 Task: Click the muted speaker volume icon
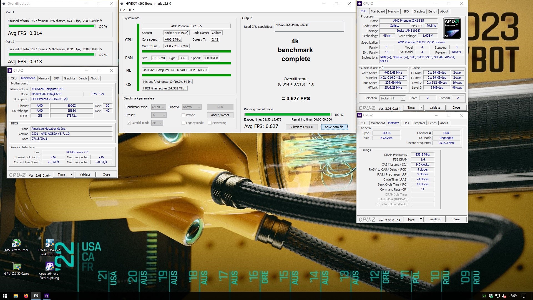click(x=504, y=296)
